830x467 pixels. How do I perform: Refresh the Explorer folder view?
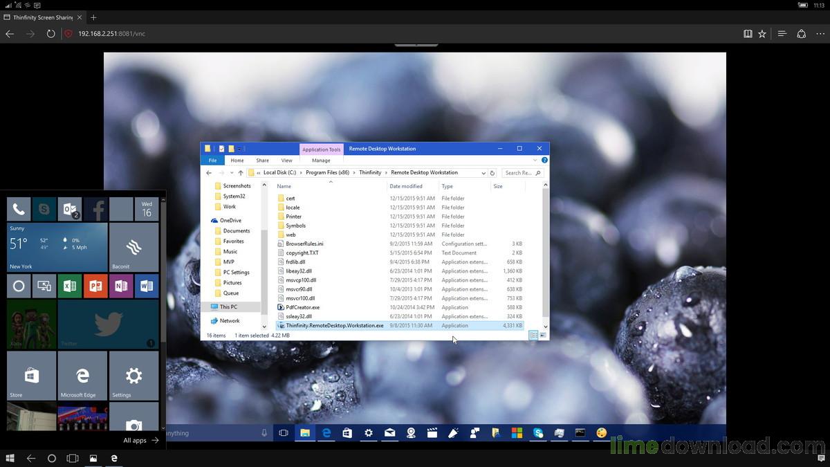coord(492,173)
